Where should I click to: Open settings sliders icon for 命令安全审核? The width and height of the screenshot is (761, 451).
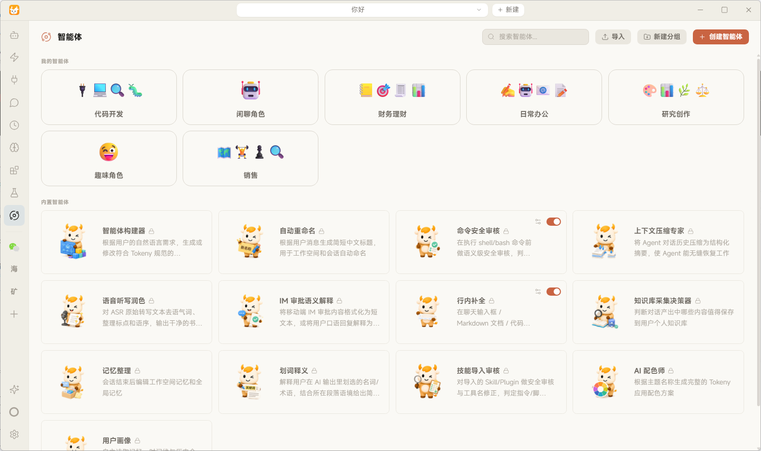[538, 222]
